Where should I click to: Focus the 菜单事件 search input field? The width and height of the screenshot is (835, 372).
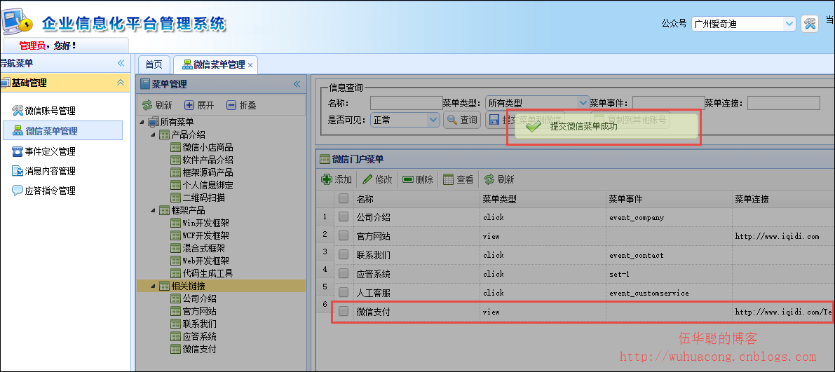point(669,103)
